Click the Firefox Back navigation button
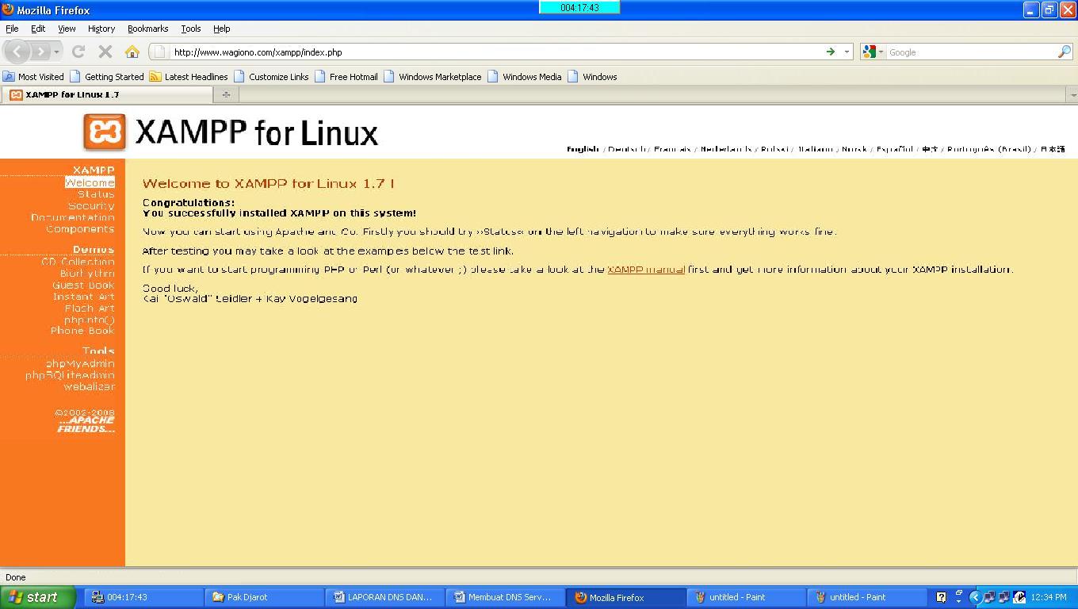Viewport: 1078px width, 609px height. (17, 52)
